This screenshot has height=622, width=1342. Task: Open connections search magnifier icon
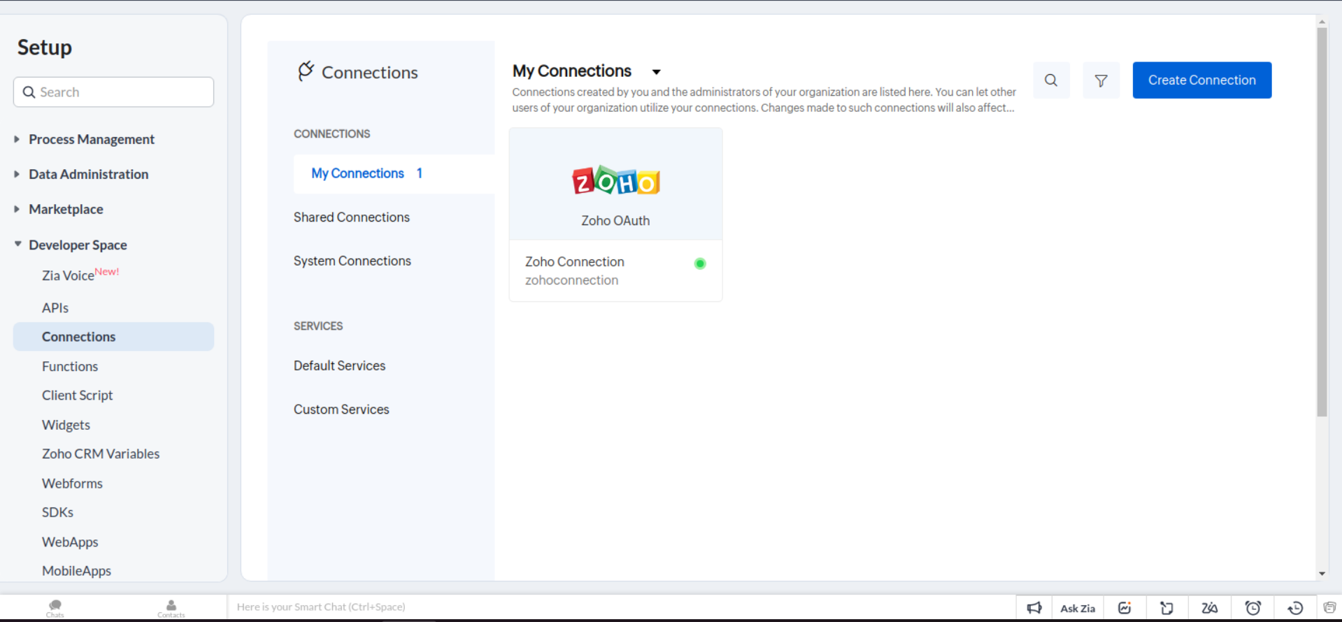(x=1051, y=80)
